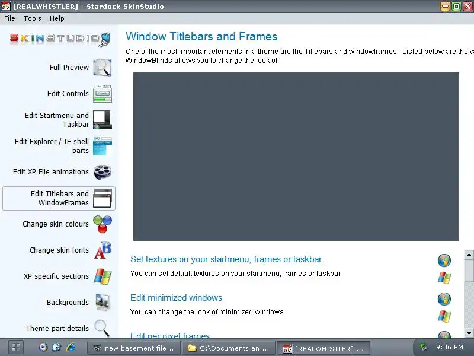Click the Edit Explorer / IE shell parts icon
Screen dimensions: 474x356
pyautogui.click(x=103, y=146)
